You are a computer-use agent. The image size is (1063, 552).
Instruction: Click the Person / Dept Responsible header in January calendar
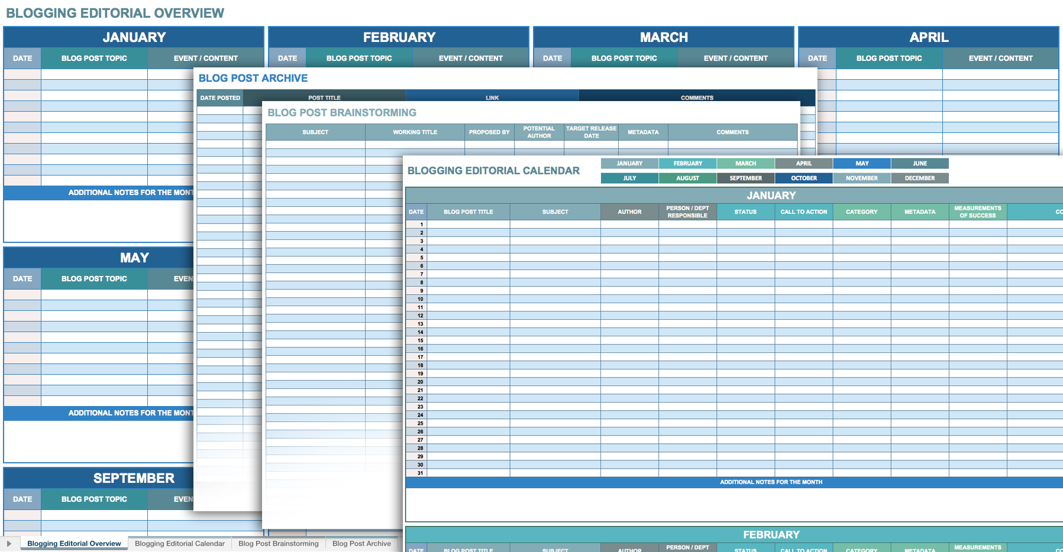tap(687, 212)
